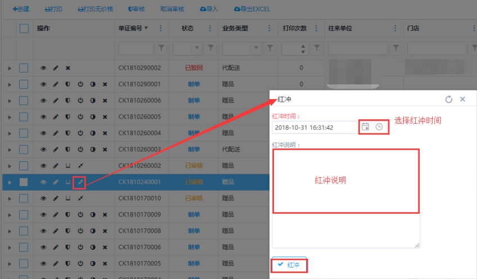The image size is (477, 279).
Task: Check the row checkbox for CK1810170009
Action: point(24,214)
